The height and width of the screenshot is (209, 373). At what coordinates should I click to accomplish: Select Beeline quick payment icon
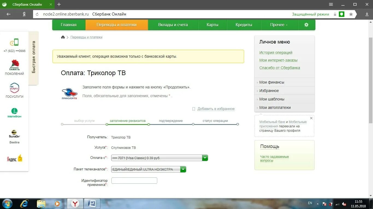tap(14, 134)
